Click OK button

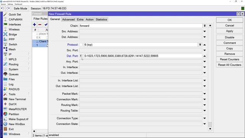230,20
